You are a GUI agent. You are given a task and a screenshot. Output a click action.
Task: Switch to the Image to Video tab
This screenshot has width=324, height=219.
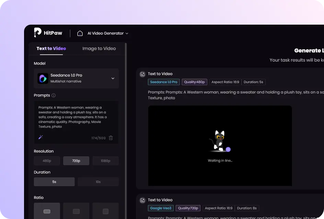99,49
